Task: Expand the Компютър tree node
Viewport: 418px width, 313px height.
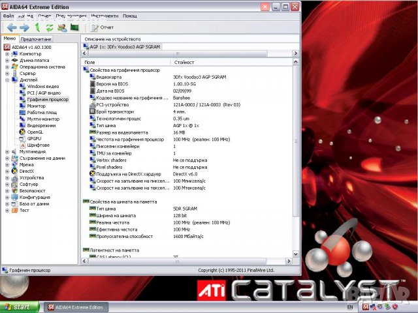Action: pos(7,53)
